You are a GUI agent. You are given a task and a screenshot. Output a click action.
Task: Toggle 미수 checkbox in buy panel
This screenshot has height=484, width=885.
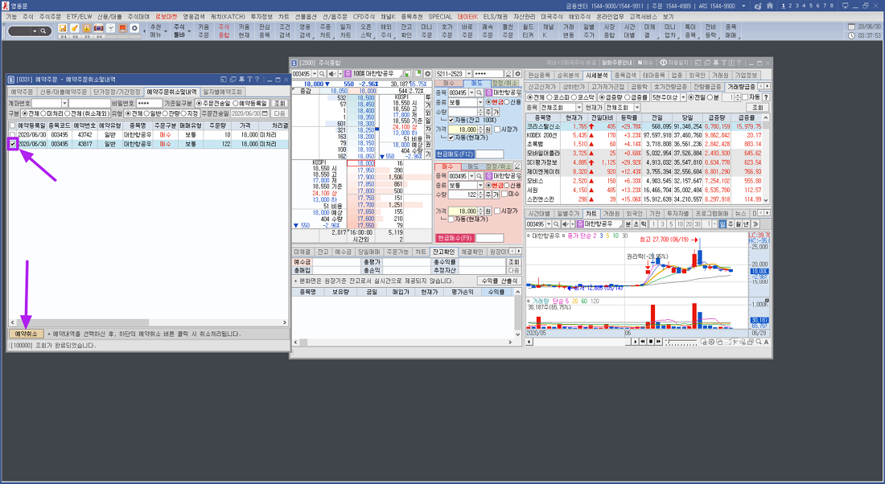(504, 194)
